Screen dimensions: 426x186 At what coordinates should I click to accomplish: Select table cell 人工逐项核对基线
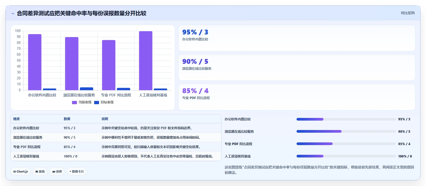point(26,156)
